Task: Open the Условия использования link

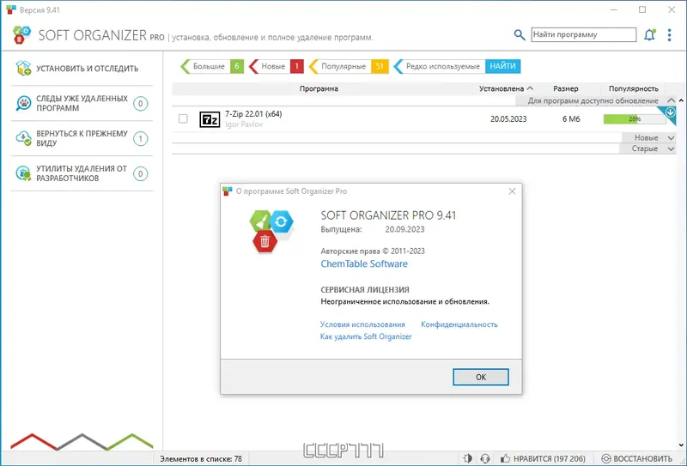Action: pyautogui.click(x=362, y=324)
